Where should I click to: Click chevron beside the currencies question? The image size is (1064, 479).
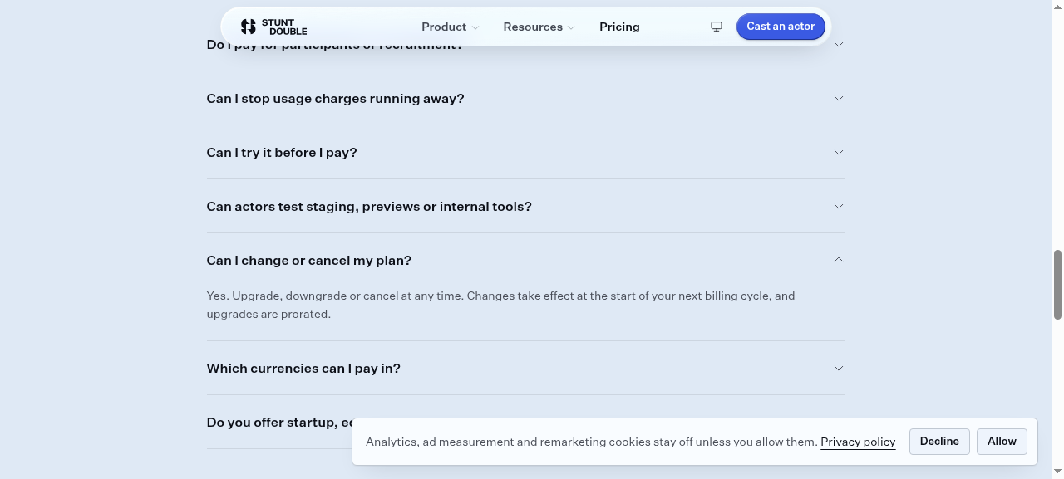tap(838, 368)
